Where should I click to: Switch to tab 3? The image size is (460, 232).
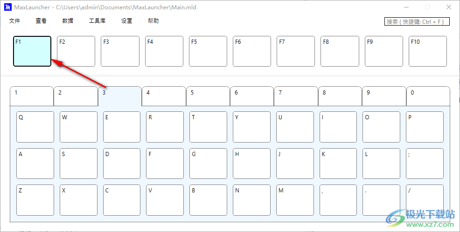pos(120,96)
